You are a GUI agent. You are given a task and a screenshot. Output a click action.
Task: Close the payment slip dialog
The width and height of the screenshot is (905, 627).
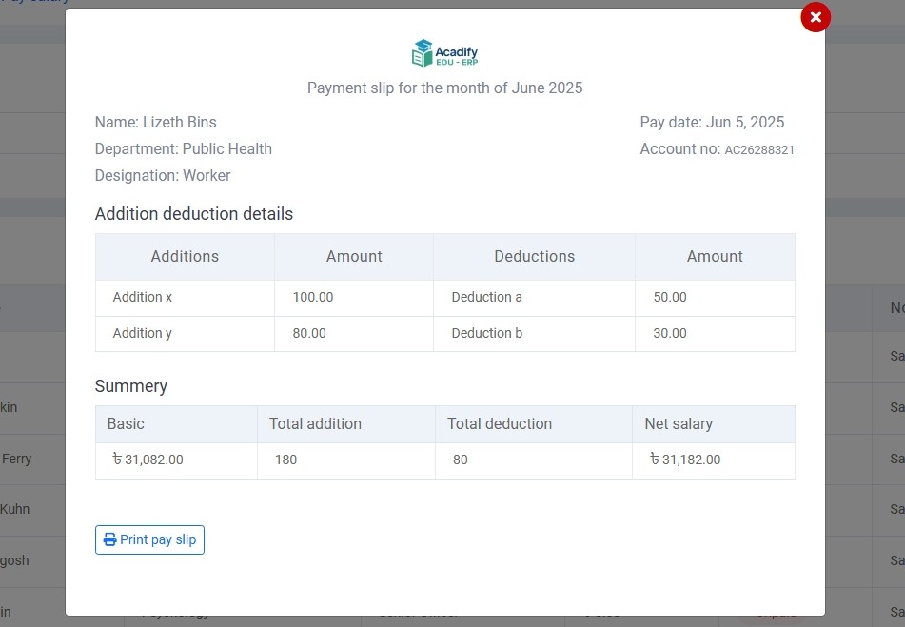816,17
